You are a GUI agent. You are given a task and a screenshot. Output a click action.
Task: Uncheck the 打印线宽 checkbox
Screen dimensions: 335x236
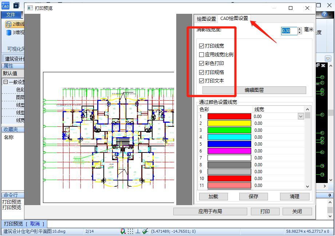[201, 46]
